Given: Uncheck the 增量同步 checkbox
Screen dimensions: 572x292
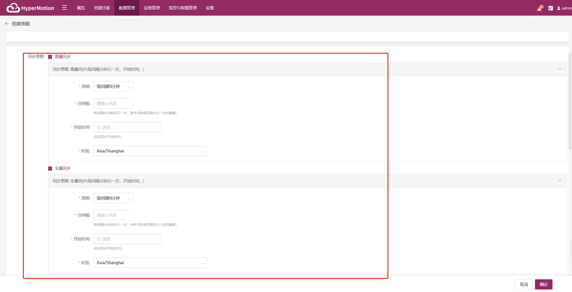Looking at the screenshot, I should point(50,57).
